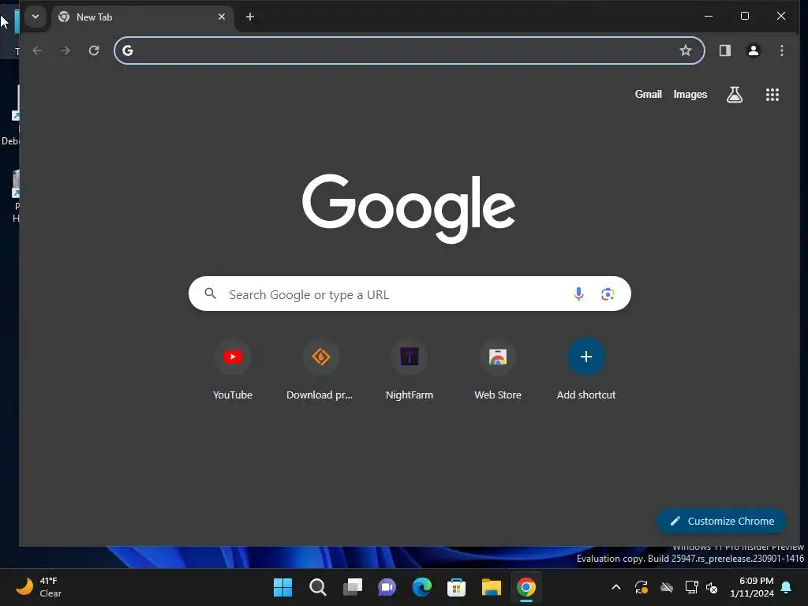The height and width of the screenshot is (606, 808).
Task: Open the Chrome side panel
Action: (725, 50)
